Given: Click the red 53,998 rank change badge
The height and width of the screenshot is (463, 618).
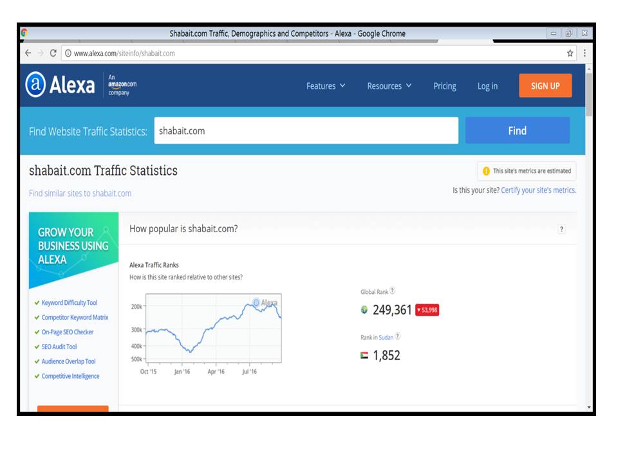Looking at the screenshot, I should click(427, 310).
